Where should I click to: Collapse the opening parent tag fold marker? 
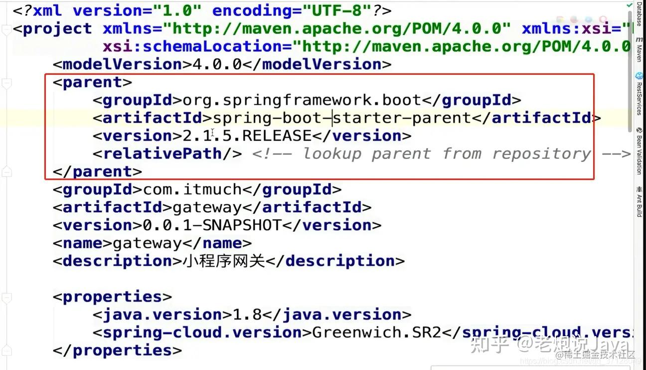pos(6,83)
